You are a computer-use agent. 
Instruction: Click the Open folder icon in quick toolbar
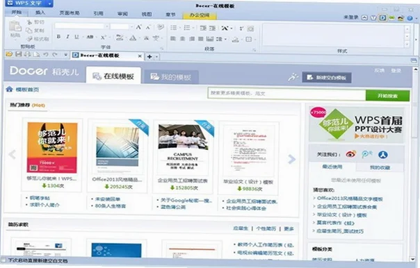pos(9,54)
